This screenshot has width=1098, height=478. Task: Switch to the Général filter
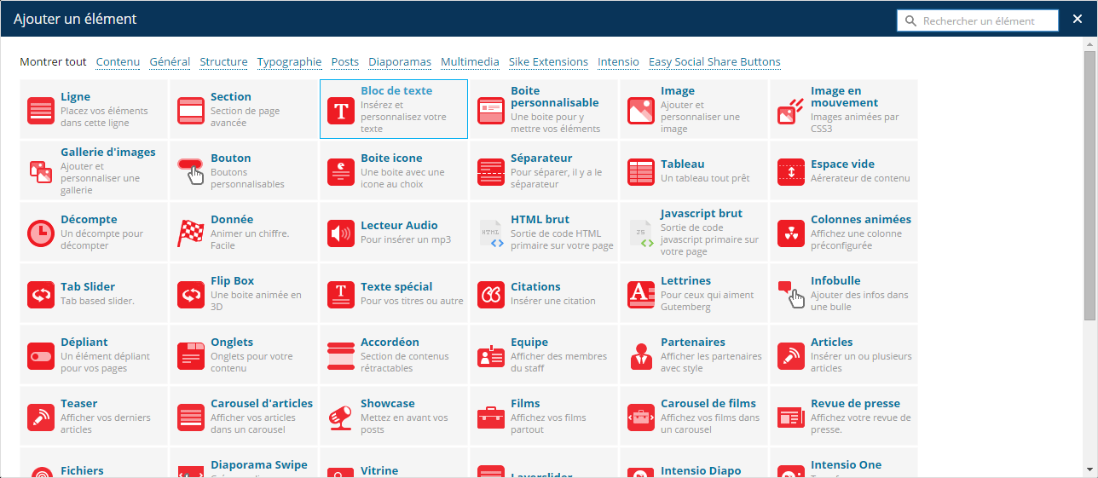[170, 62]
